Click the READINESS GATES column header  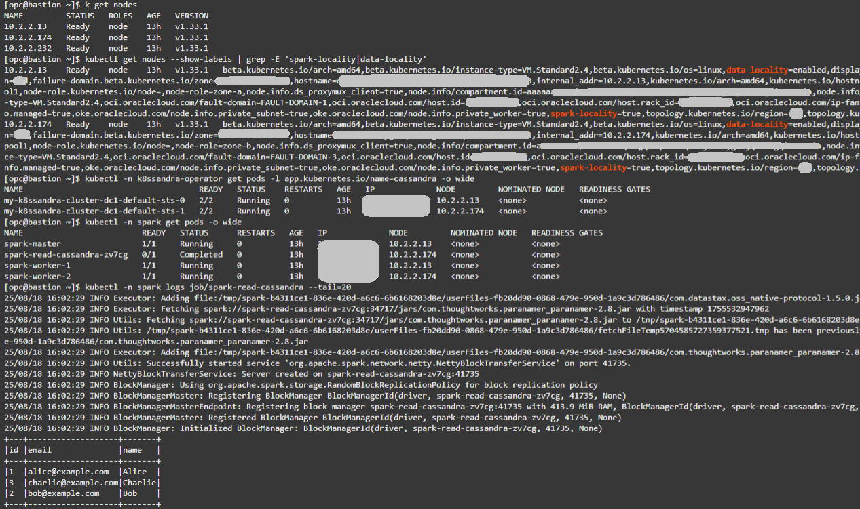(x=614, y=189)
